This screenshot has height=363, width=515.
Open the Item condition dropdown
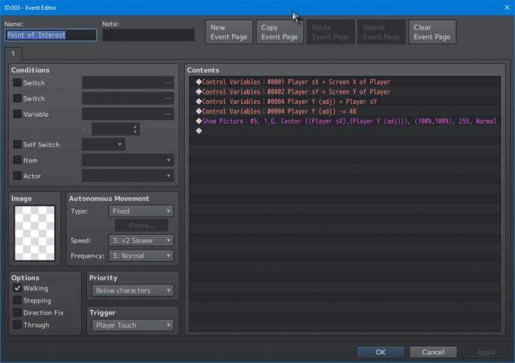tap(127, 161)
